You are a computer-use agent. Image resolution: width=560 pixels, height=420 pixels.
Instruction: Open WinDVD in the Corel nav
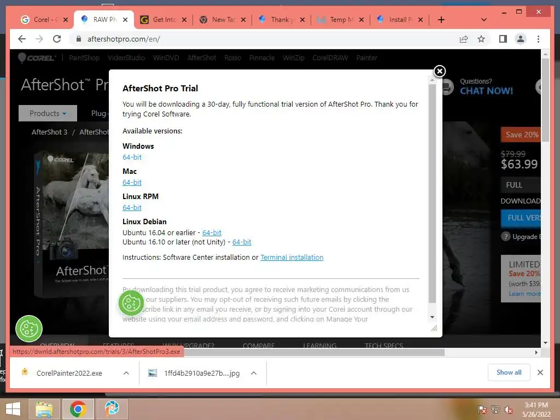pyautogui.click(x=166, y=58)
